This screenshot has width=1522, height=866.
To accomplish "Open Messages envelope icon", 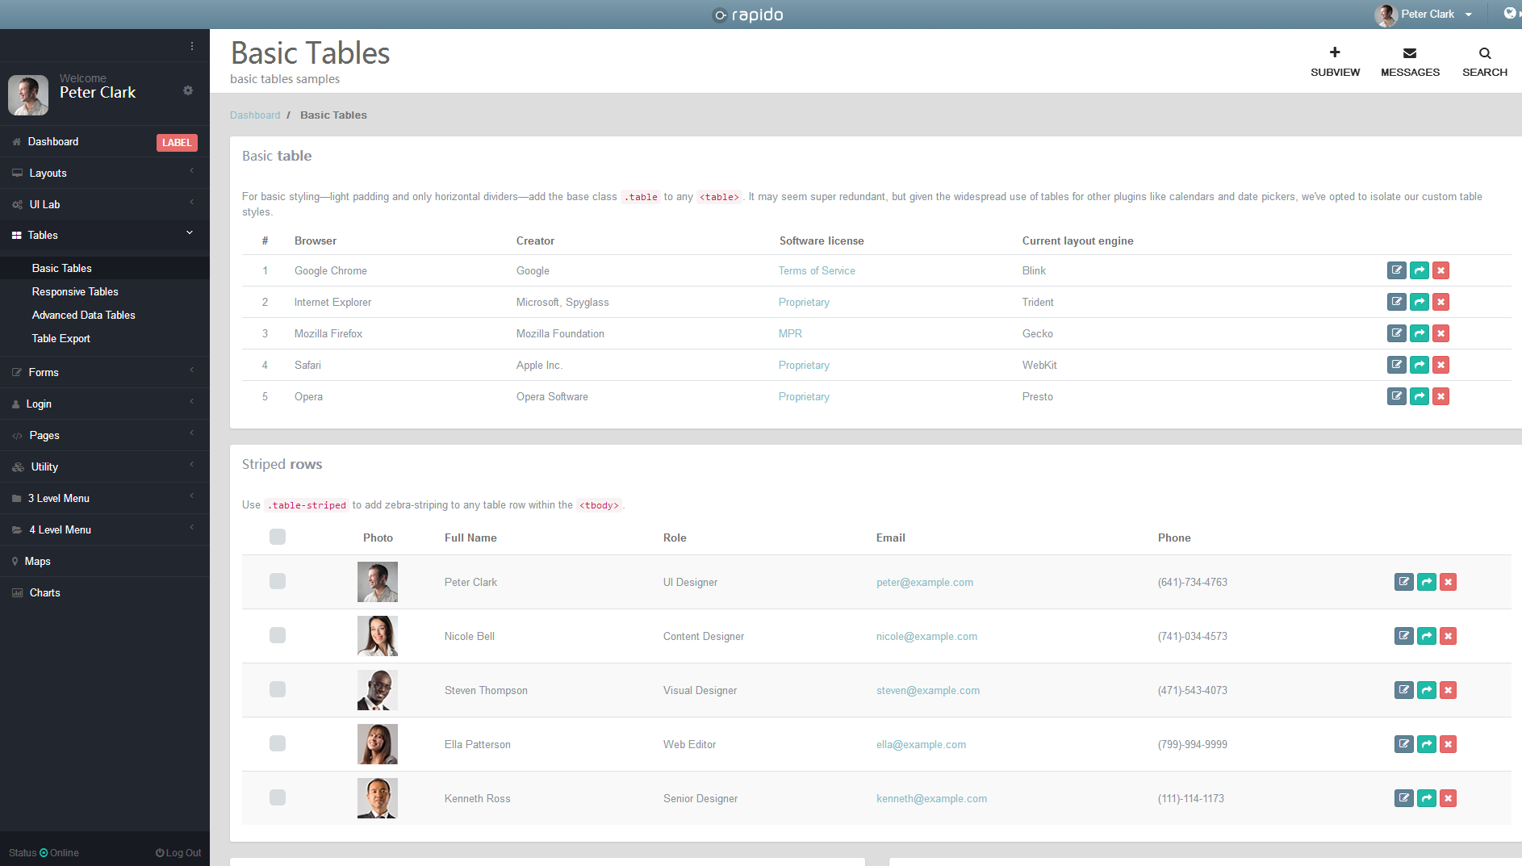I will 1410,53.
